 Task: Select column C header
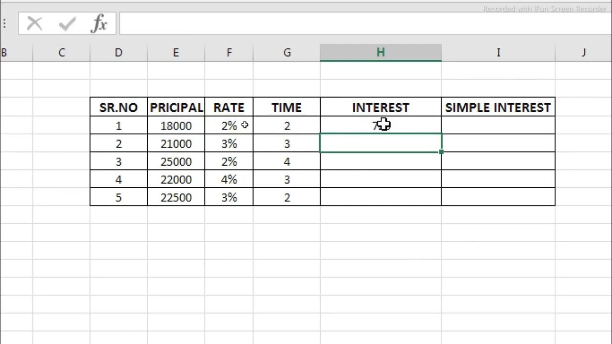point(62,53)
